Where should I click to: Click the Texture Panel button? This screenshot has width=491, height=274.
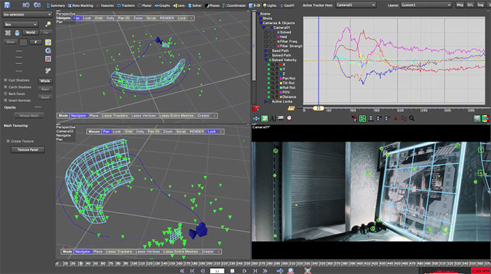pos(27,150)
